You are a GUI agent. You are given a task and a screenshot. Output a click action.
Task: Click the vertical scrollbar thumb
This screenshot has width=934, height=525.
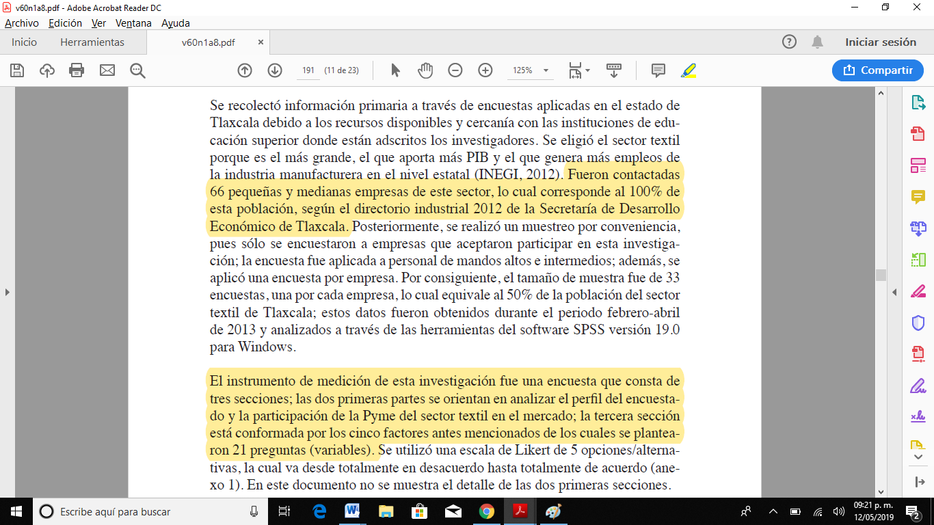click(x=881, y=275)
